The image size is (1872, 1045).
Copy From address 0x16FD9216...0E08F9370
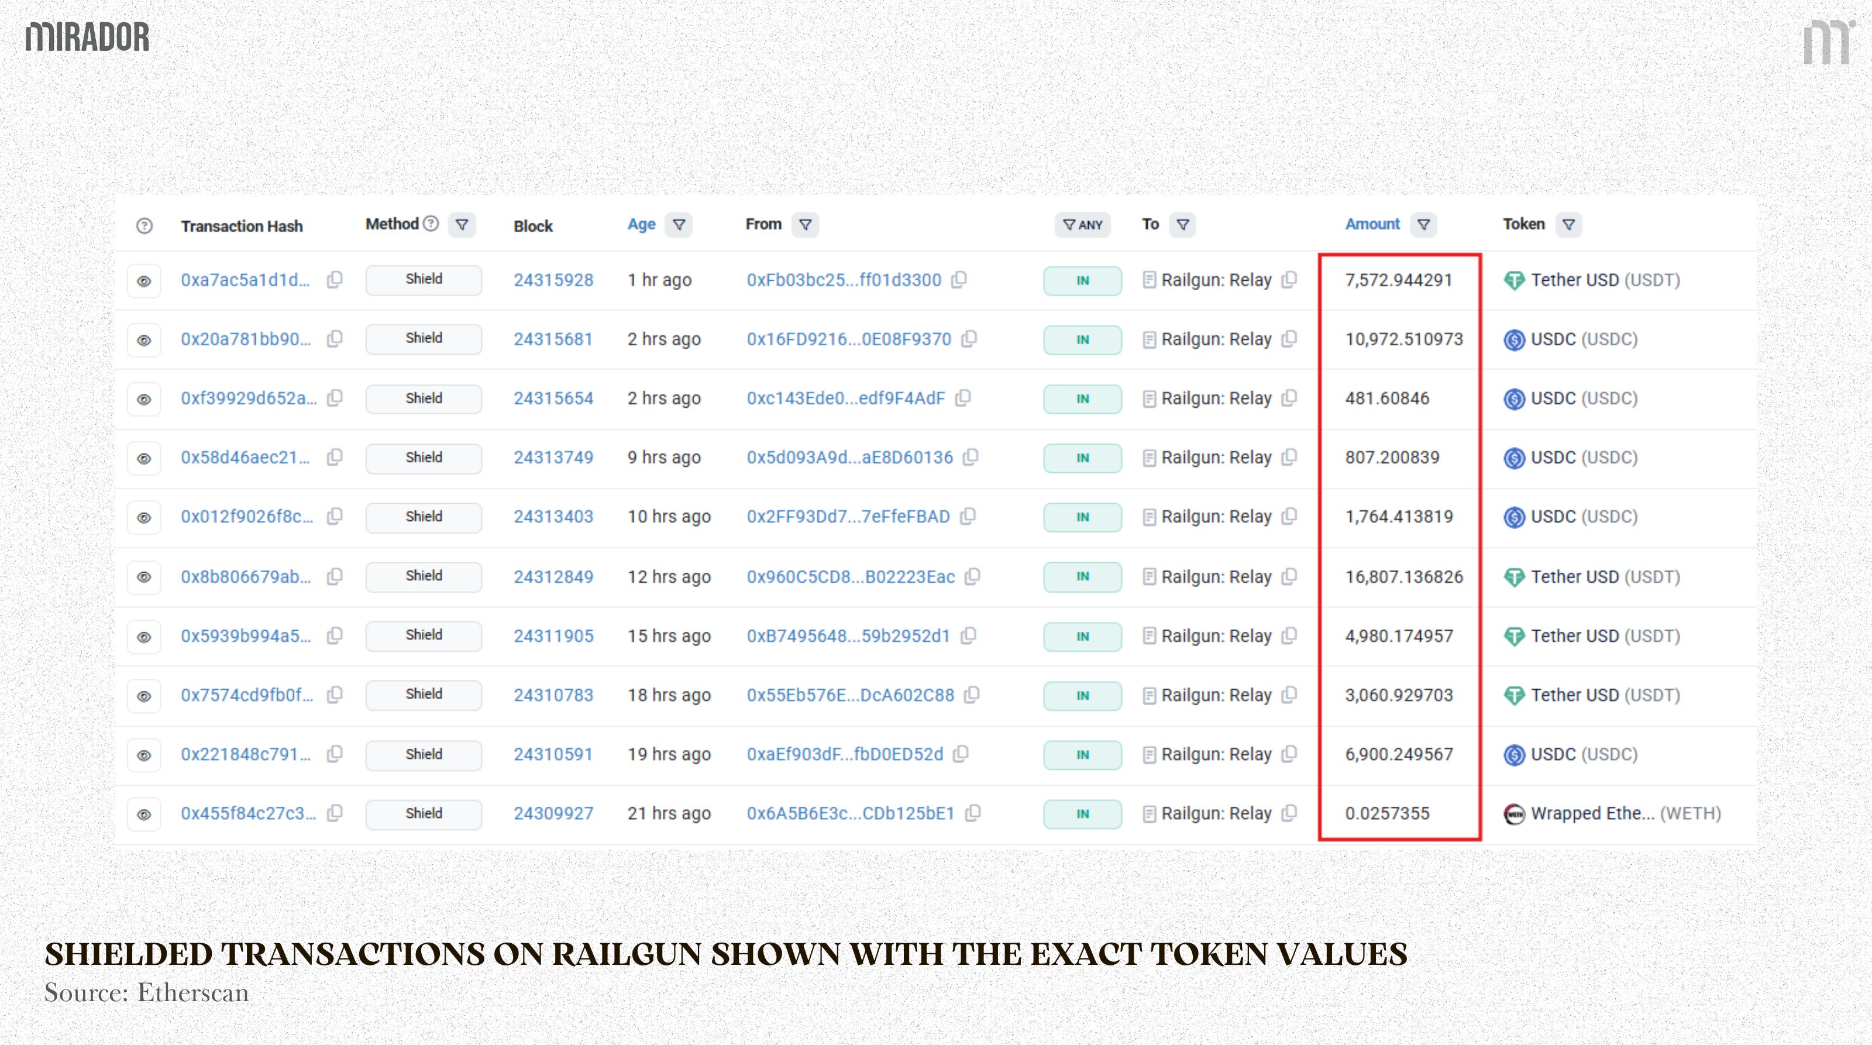click(x=969, y=339)
